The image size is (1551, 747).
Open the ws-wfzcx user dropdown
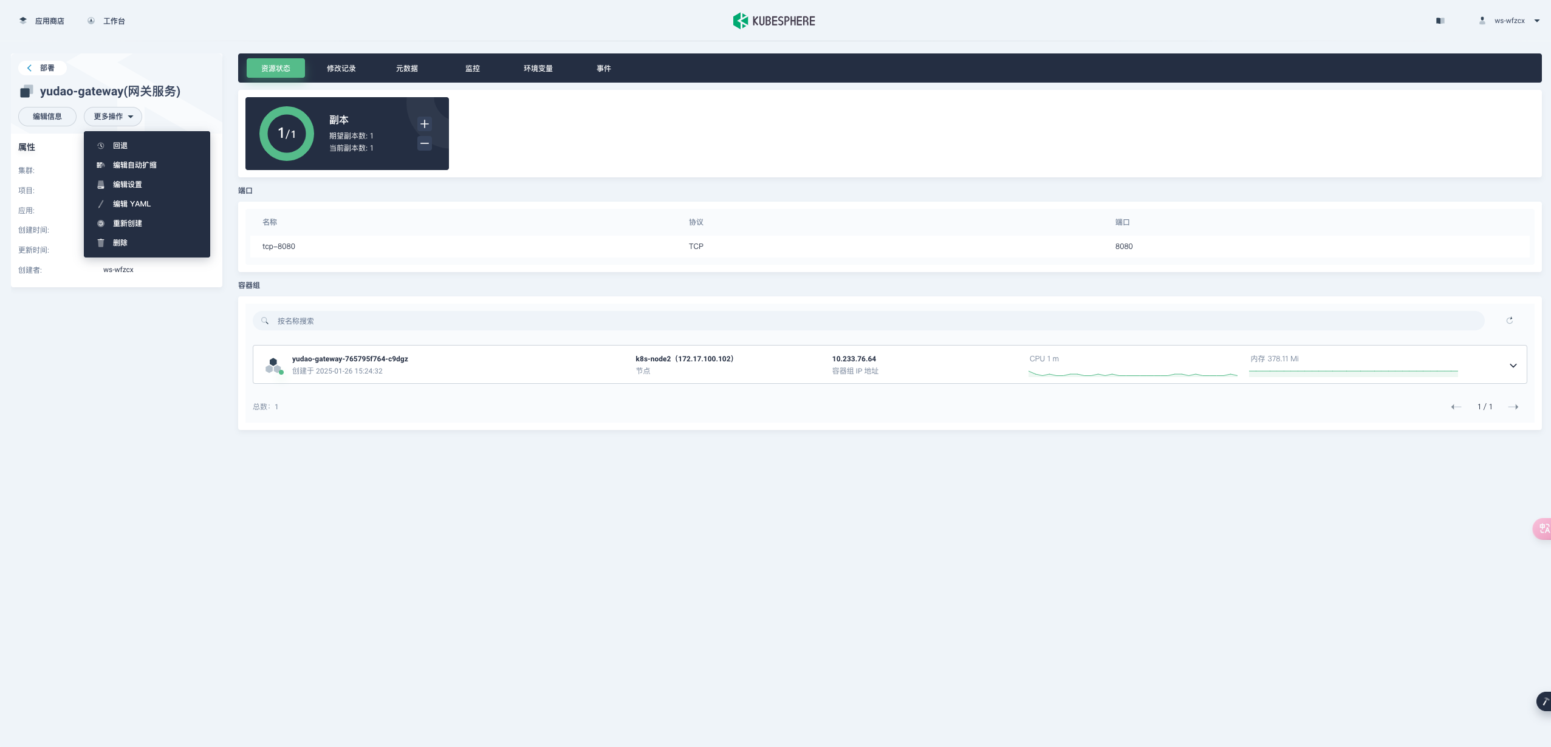point(1517,21)
